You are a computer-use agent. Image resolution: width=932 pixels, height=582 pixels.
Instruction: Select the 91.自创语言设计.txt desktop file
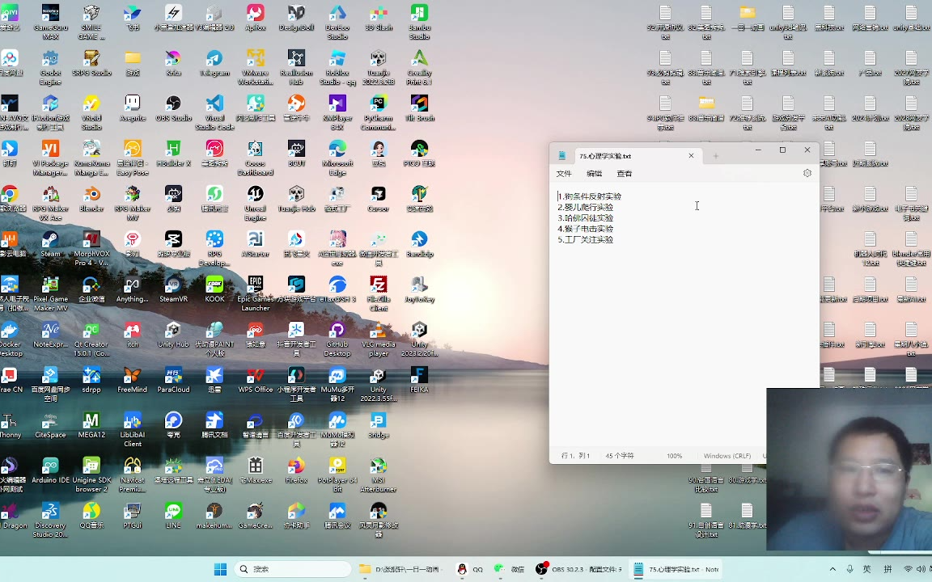[x=706, y=521]
